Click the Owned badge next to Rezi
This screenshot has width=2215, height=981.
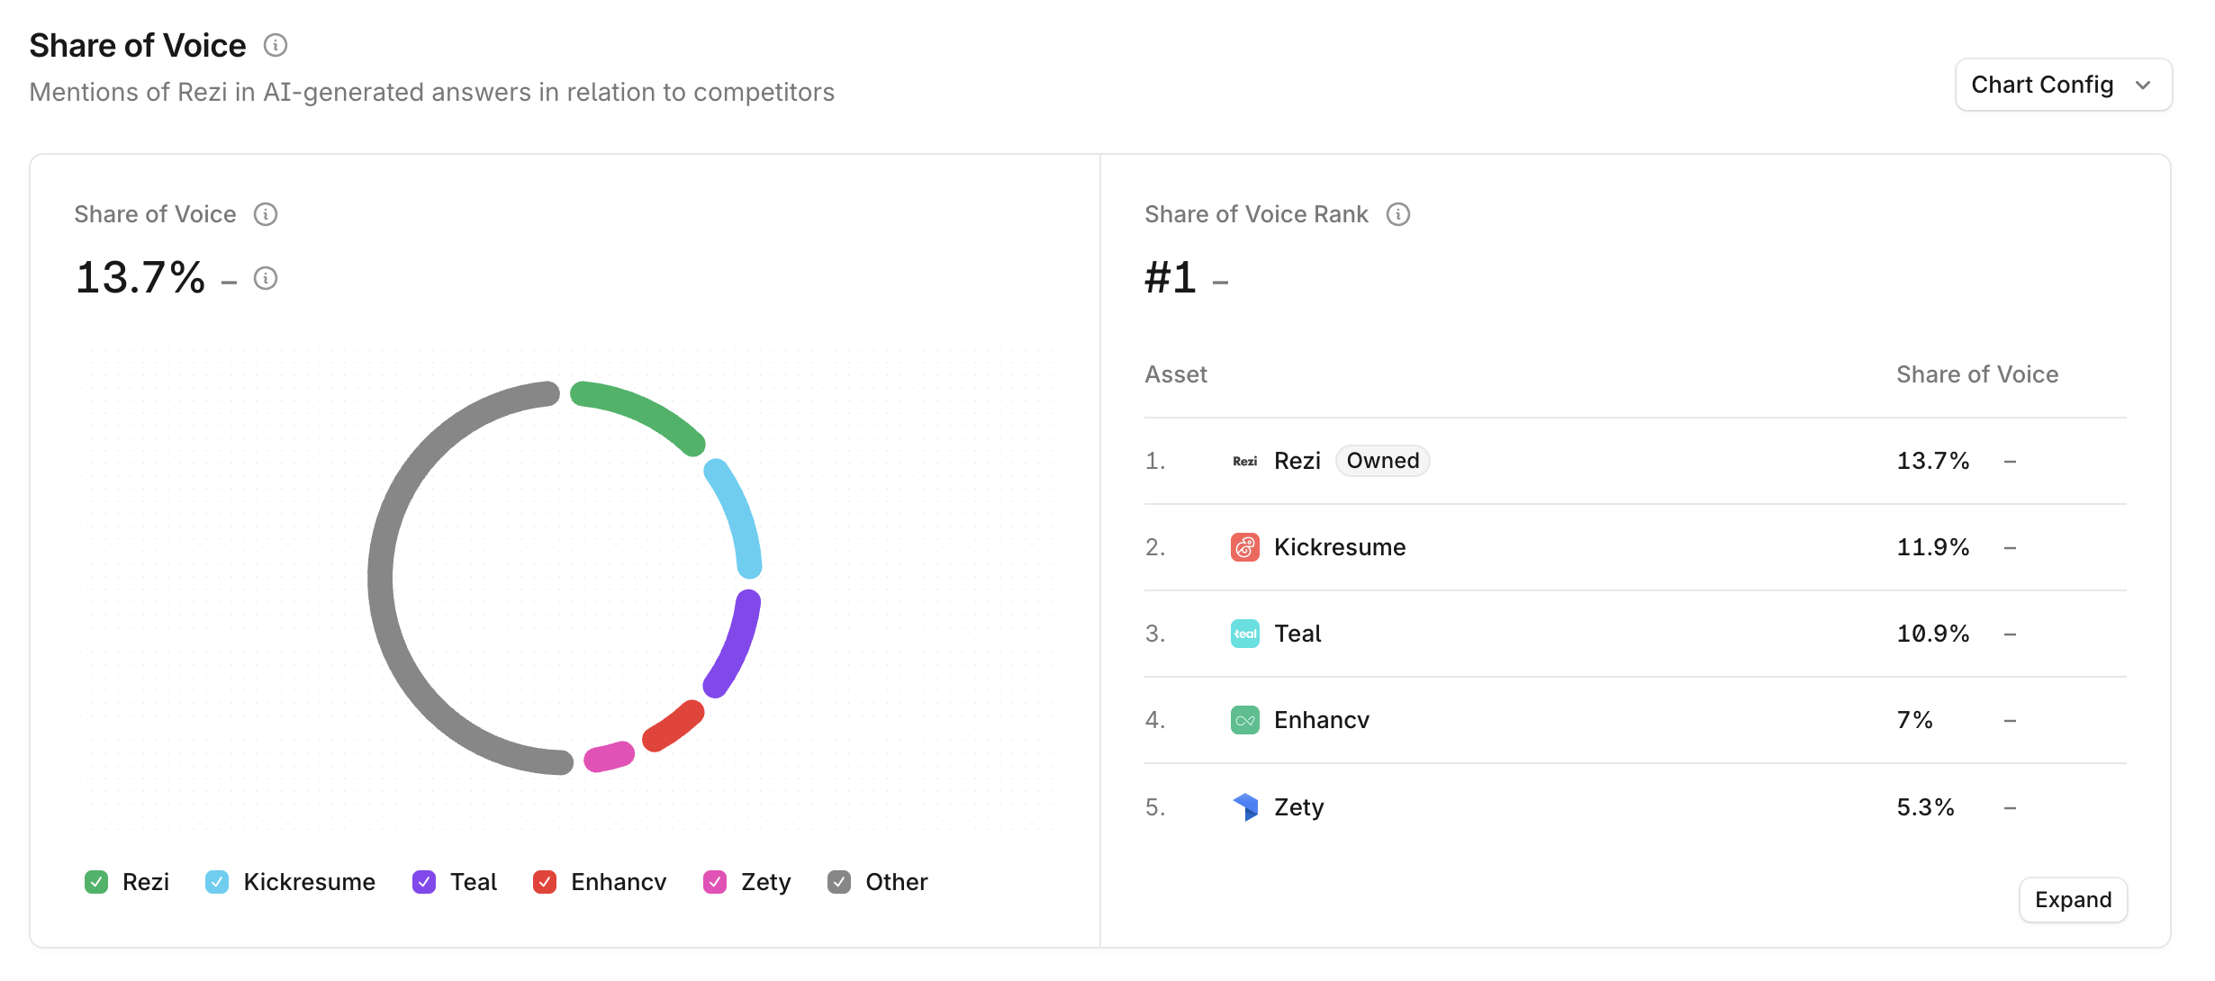[1382, 461]
